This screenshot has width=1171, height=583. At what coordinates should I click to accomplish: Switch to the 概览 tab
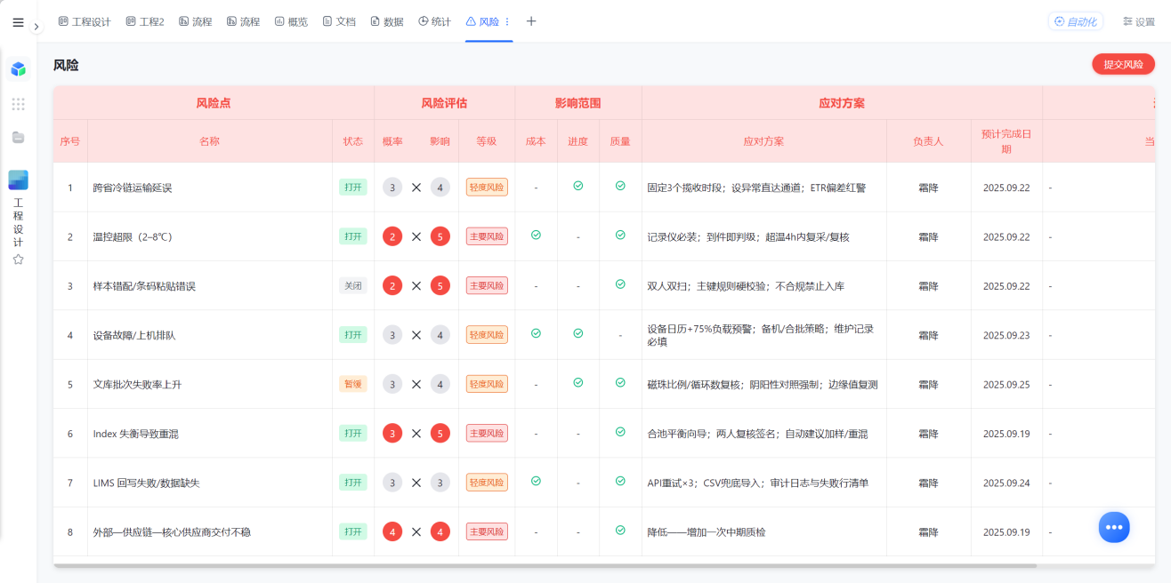pyautogui.click(x=292, y=21)
